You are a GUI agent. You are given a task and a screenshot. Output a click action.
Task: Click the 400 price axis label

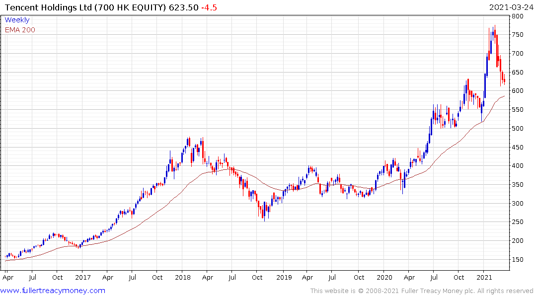518,166
